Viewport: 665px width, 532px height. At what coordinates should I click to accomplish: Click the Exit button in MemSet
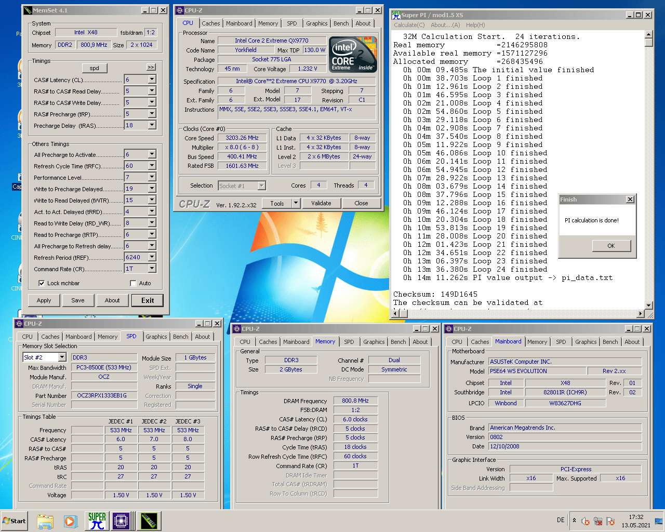pos(148,300)
